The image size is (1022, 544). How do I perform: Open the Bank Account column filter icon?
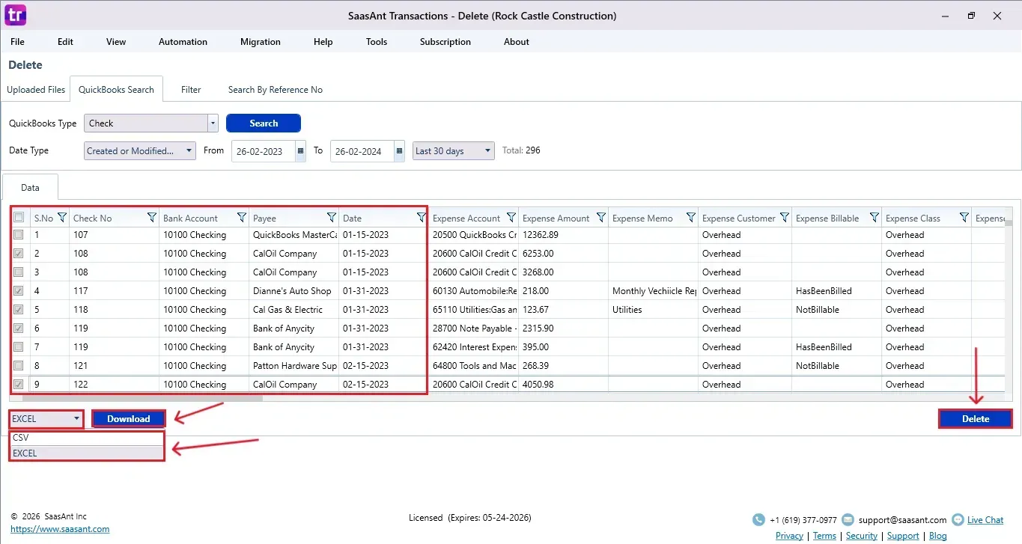pyautogui.click(x=242, y=218)
